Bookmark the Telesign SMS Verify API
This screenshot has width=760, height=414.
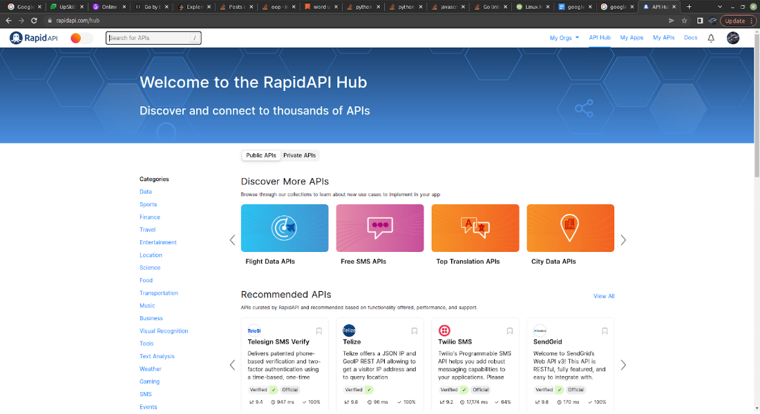[x=319, y=331]
